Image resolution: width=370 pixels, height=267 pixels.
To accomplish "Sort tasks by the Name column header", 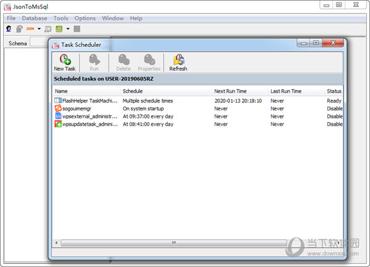I will (x=86, y=91).
